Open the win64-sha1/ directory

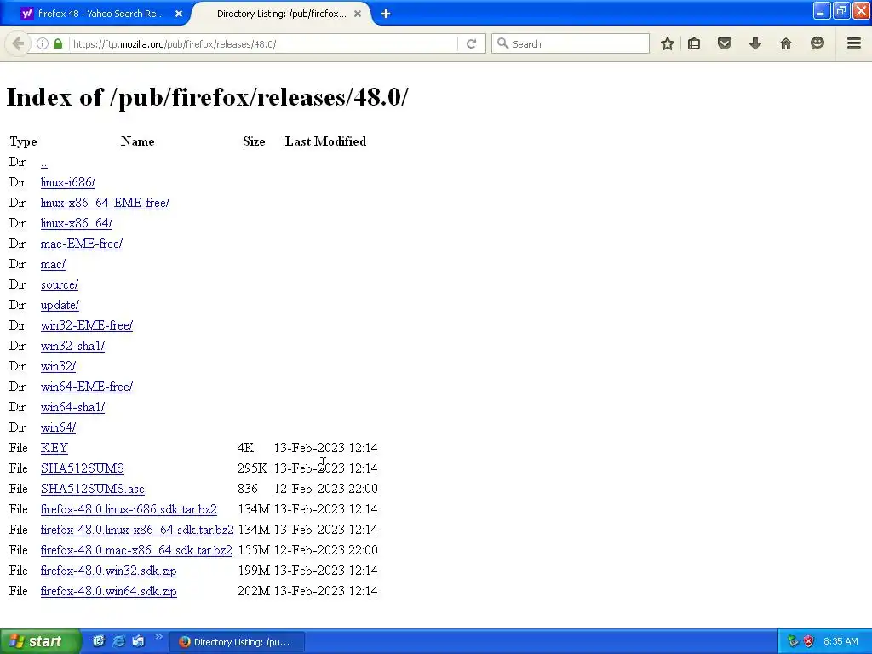click(73, 407)
